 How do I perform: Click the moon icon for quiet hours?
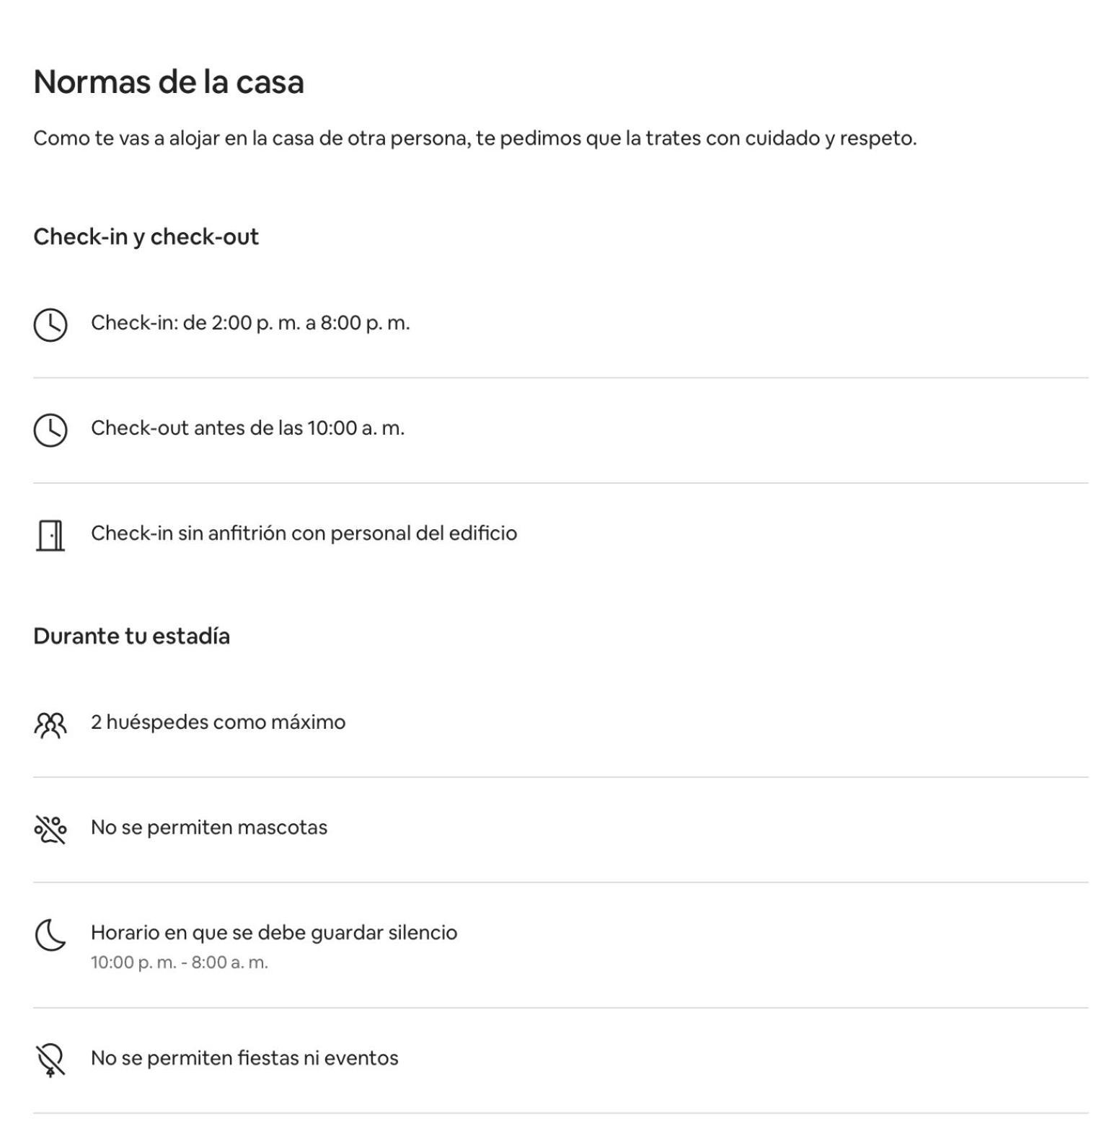click(x=50, y=935)
